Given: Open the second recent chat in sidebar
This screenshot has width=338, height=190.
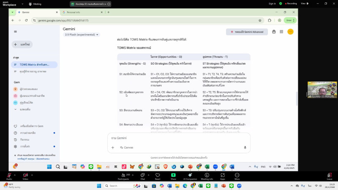Looking at the screenshot, I should coord(33,71).
